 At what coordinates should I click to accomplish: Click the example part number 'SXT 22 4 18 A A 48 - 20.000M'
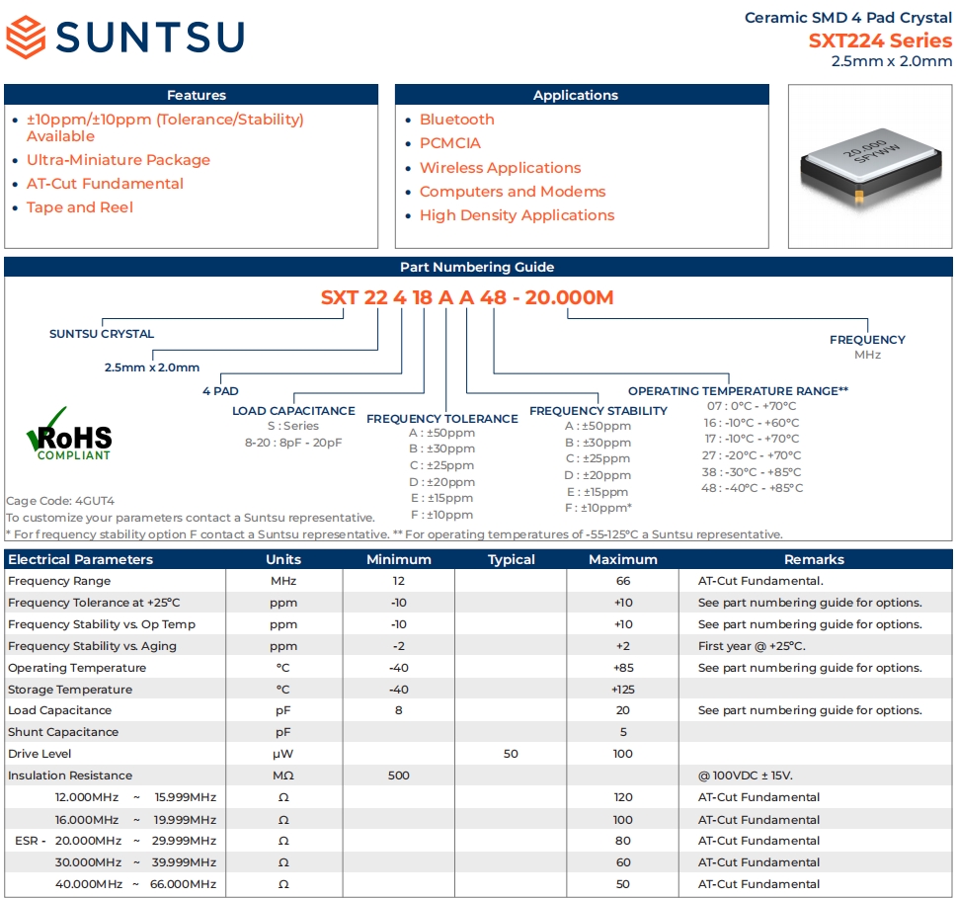467,297
